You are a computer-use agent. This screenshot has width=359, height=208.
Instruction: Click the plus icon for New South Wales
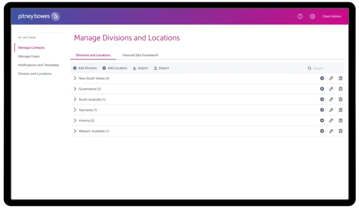pos(322,78)
